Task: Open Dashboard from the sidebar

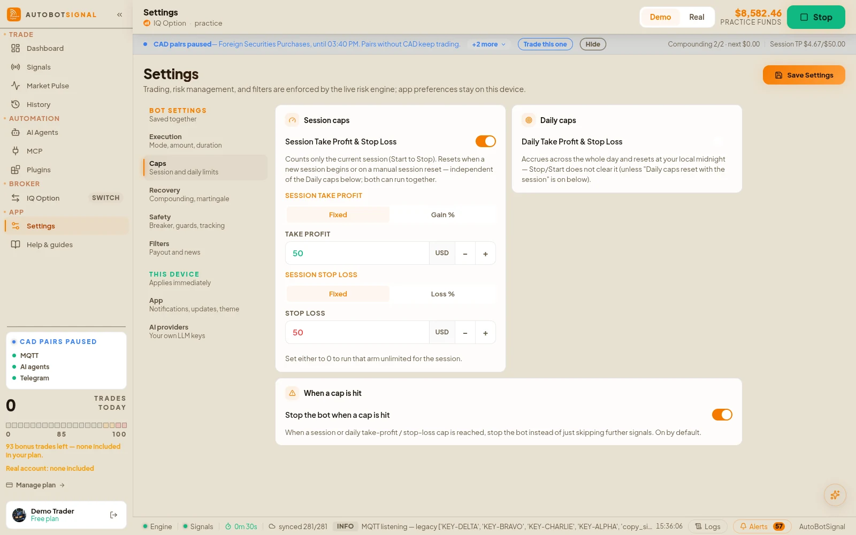Action: tap(66, 48)
